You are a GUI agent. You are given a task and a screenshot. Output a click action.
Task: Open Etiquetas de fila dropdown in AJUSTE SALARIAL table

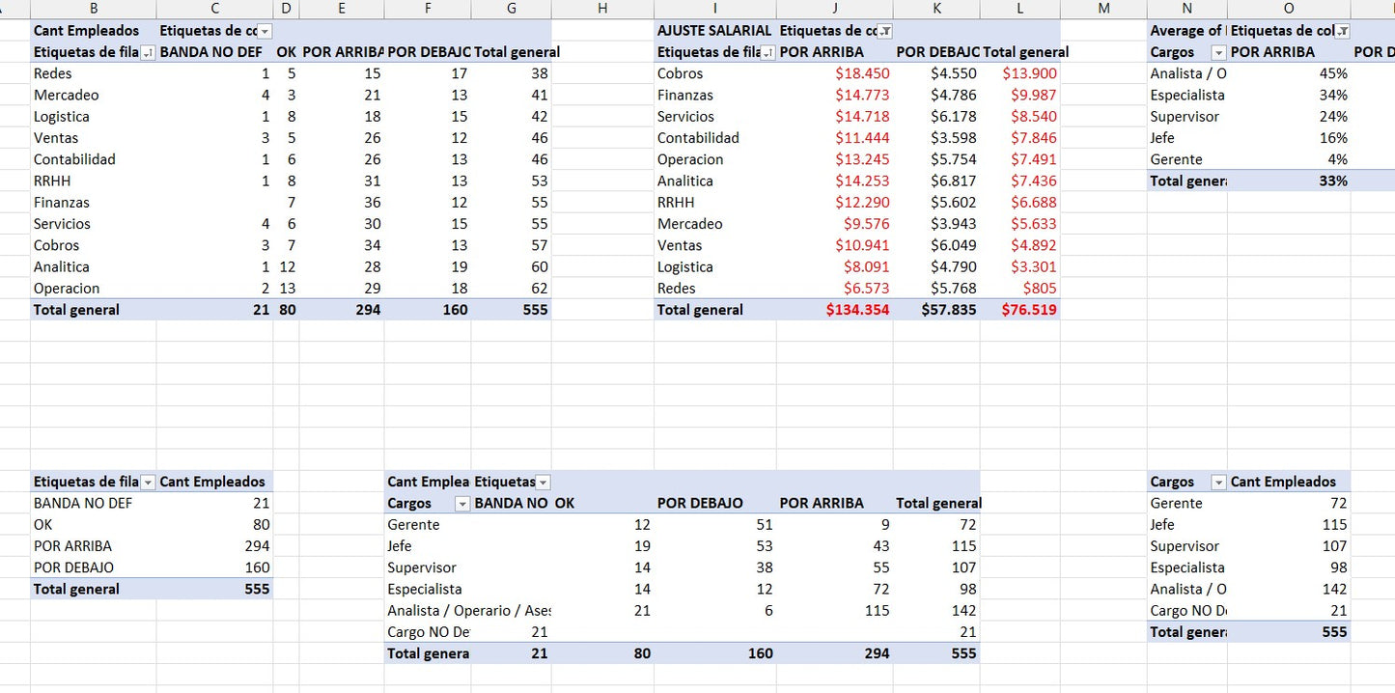767,52
